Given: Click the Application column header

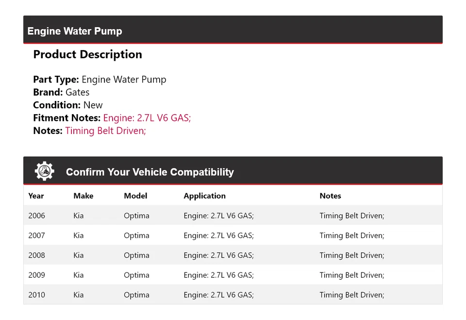Looking at the screenshot, I should tap(204, 196).
